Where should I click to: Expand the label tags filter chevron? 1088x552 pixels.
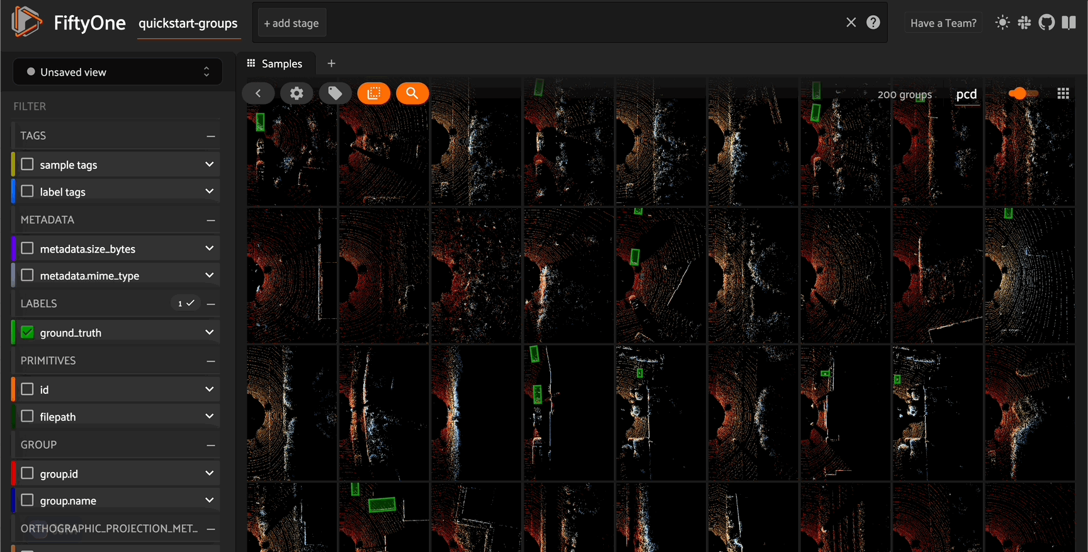pos(209,192)
